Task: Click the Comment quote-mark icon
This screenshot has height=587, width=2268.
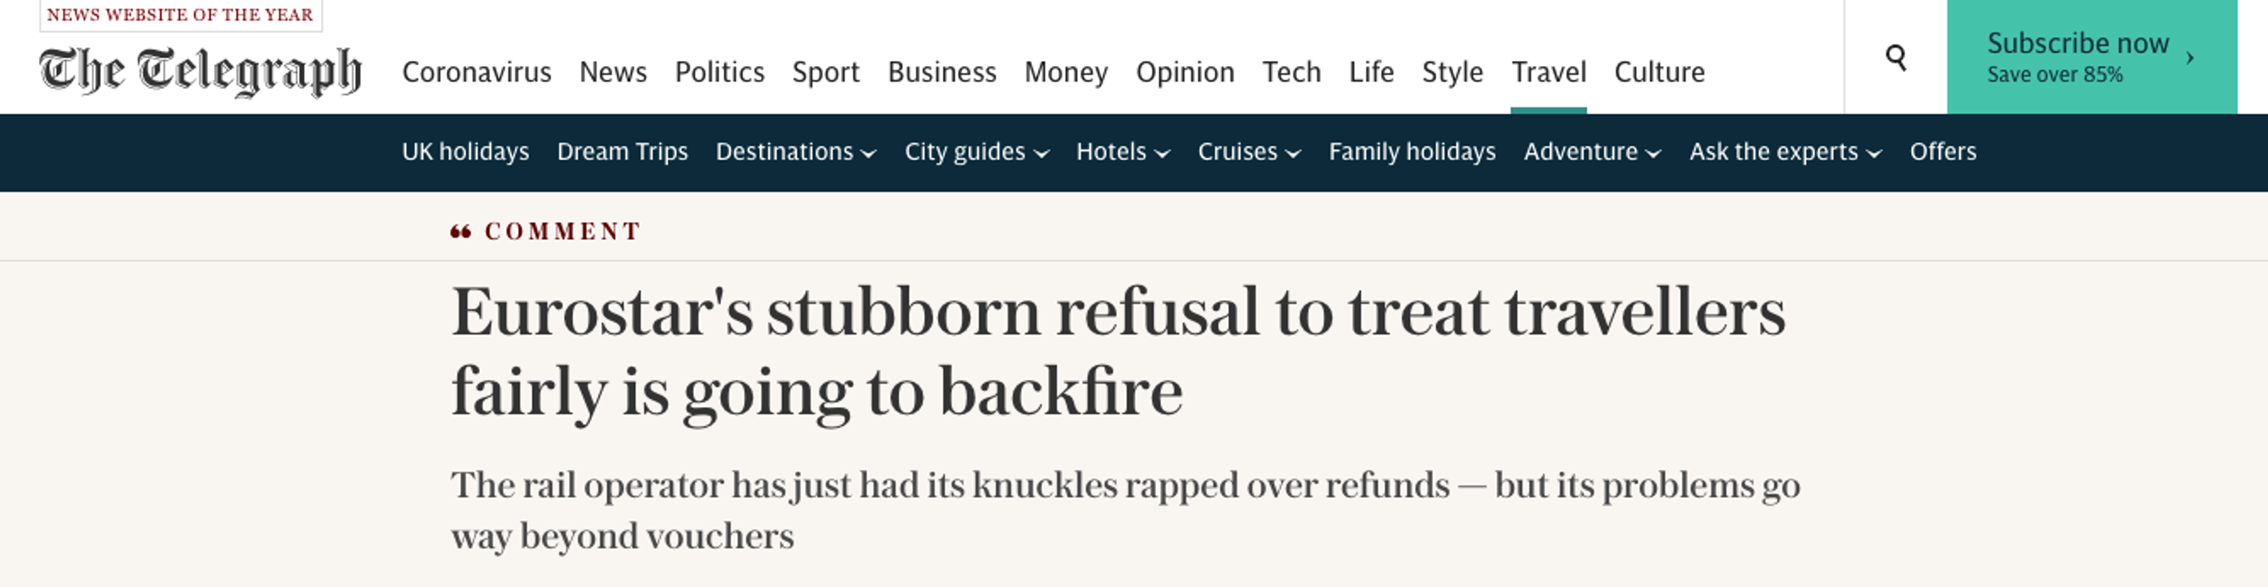Action: (x=460, y=231)
